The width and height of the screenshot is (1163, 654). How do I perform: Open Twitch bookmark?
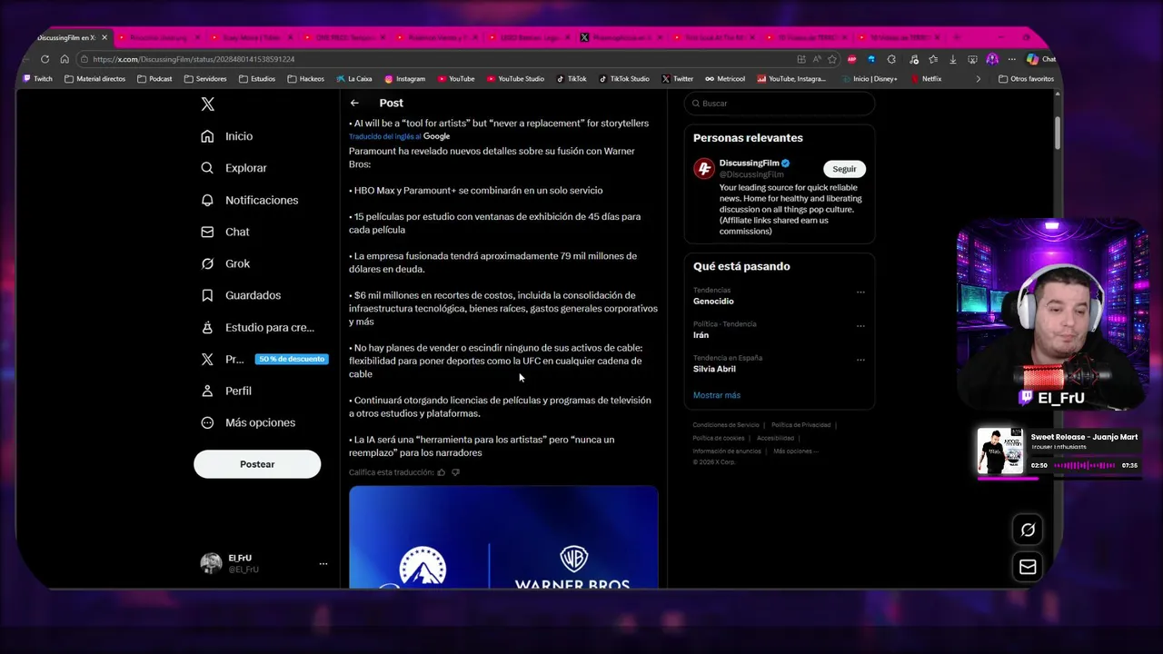pyautogui.click(x=37, y=79)
